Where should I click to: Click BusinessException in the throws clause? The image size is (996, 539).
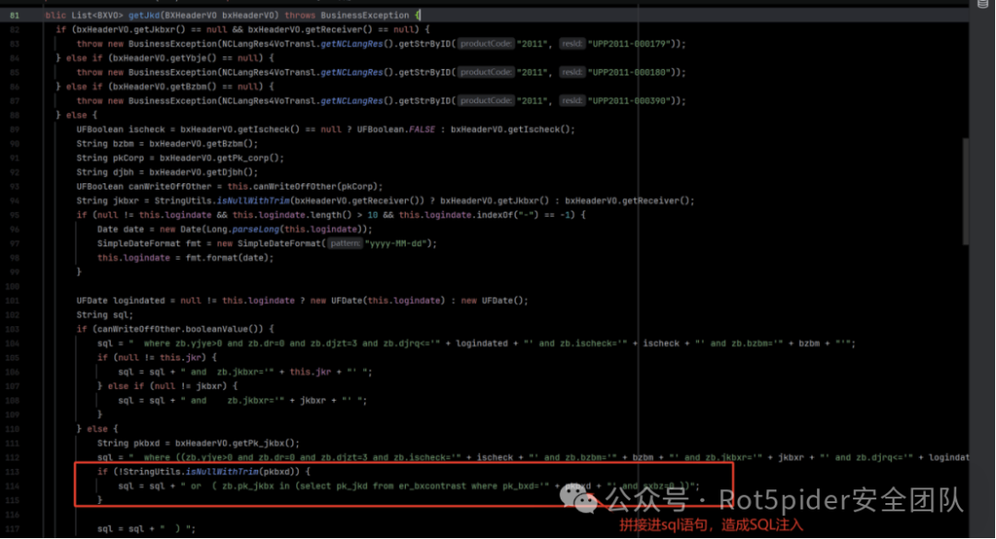coord(364,16)
